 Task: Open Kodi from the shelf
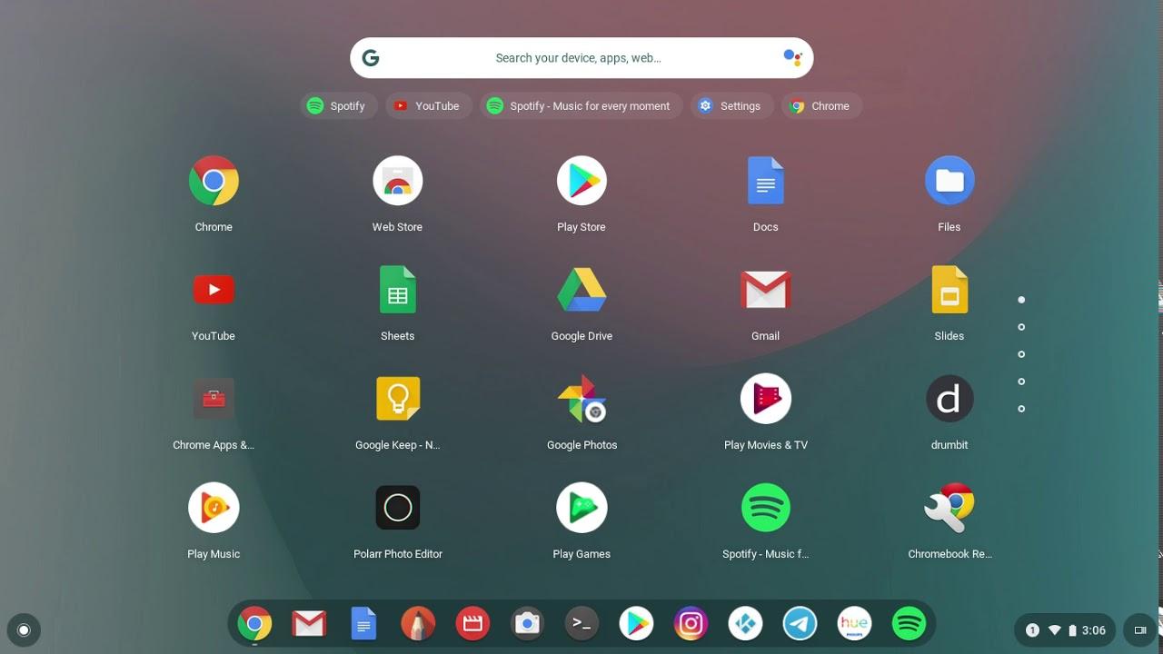[745, 624]
